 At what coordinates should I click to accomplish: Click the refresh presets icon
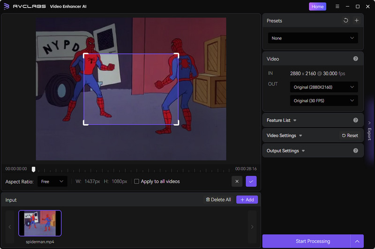[x=345, y=21]
